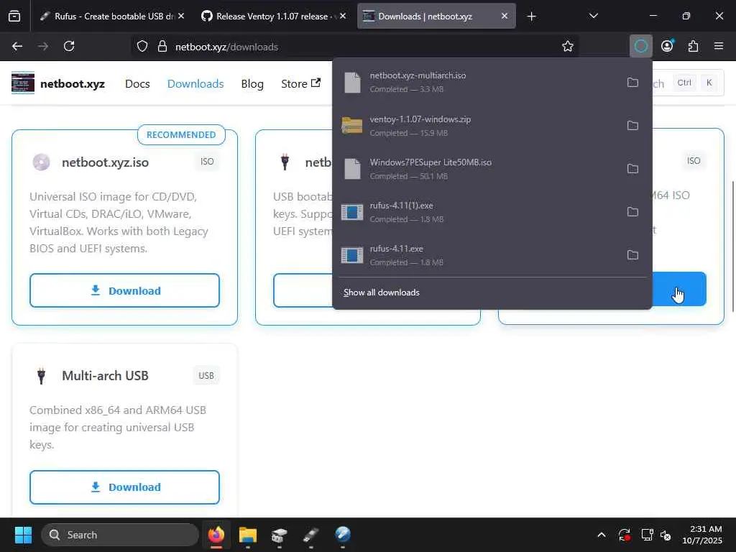The width and height of the screenshot is (736, 552).
Task: Download the netboot.xyz.iso image
Action: pos(124,290)
